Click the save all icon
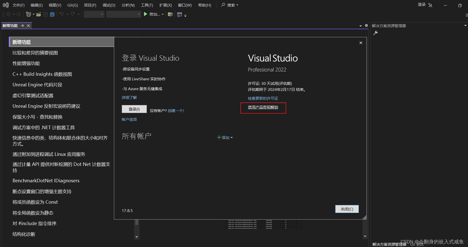Viewport: 468px width, 247px height. [x=52, y=14]
